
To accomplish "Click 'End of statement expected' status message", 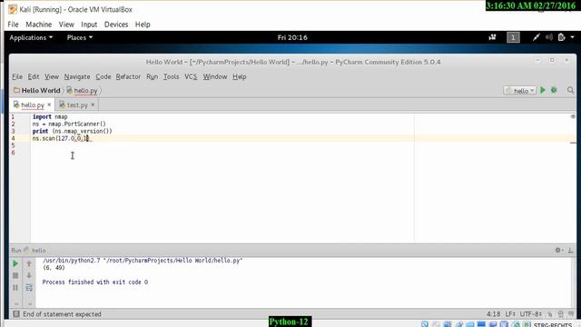I will pos(62,314).
